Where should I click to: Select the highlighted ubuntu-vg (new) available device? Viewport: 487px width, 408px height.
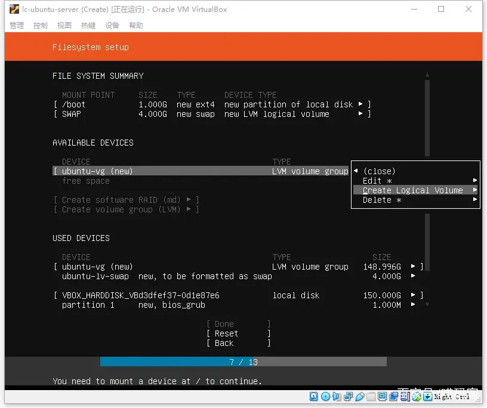click(201, 171)
